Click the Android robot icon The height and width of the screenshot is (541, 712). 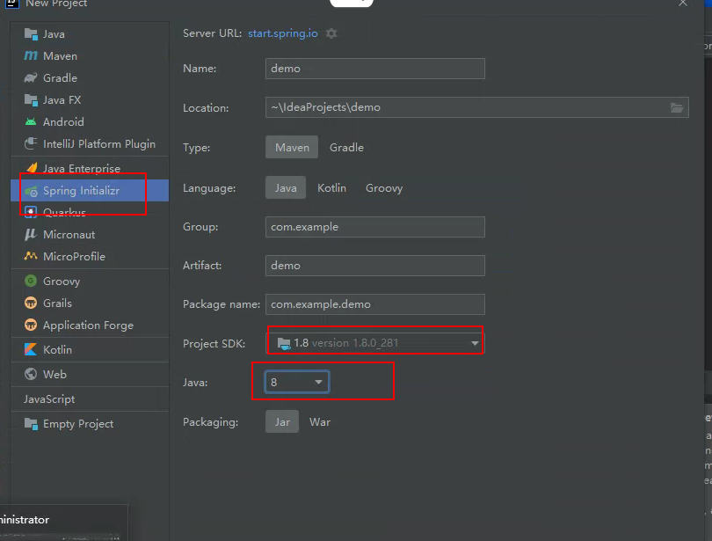31,122
